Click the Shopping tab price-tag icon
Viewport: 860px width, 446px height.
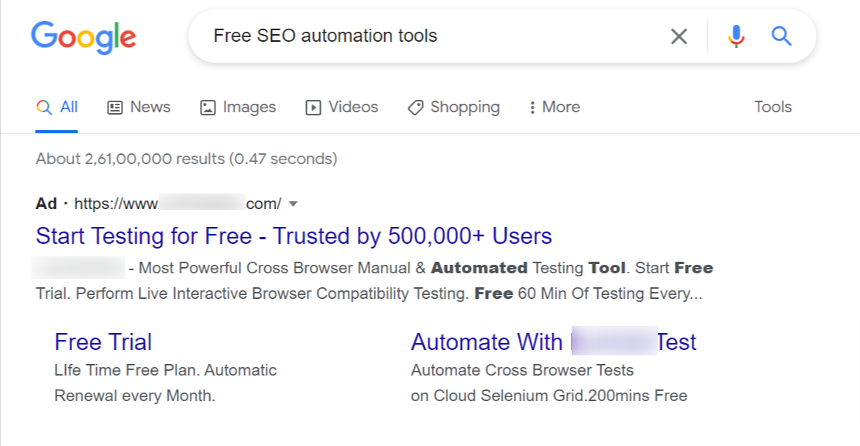[x=415, y=107]
